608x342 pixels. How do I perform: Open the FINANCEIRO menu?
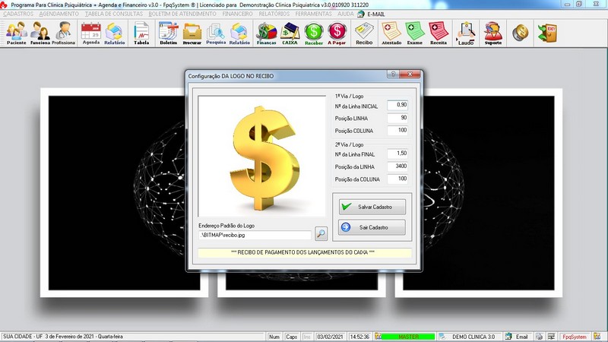click(x=238, y=14)
